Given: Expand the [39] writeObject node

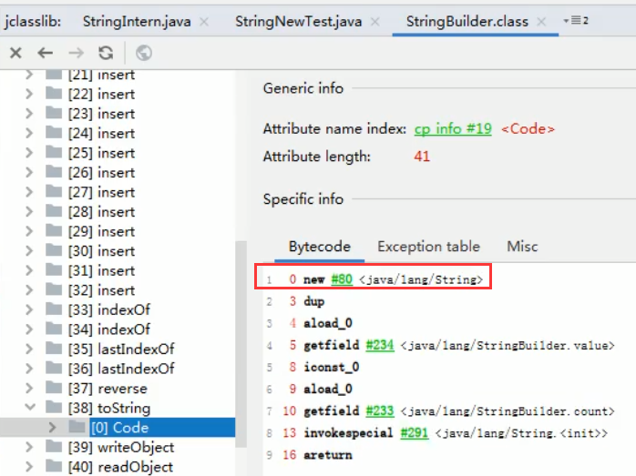Looking at the screenshot, I should click(29, 447).
